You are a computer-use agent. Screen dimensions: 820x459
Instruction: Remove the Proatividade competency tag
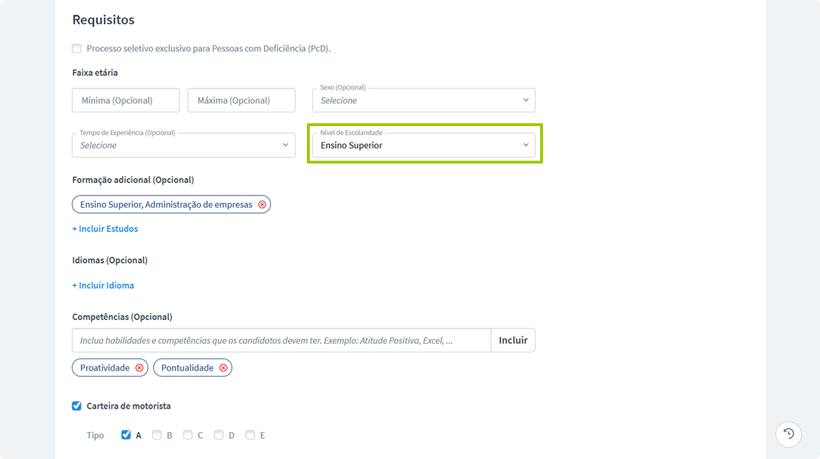(139, 368)
